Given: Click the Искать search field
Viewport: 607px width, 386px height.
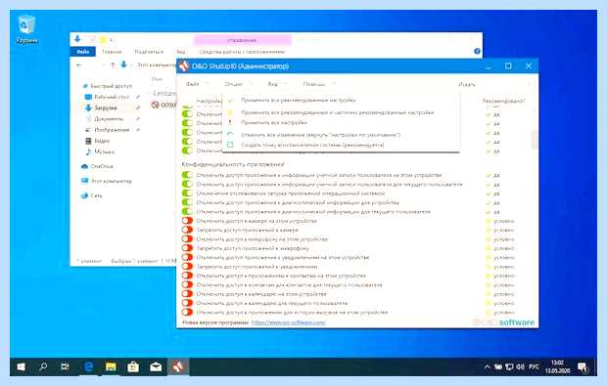Looking at the screenshot, I should pyautogui.click(x=493, y=84).
